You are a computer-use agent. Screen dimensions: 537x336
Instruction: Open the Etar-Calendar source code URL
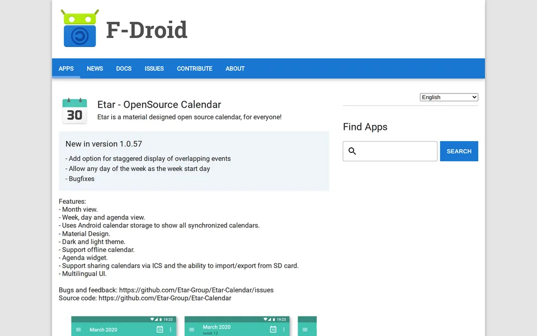(164, 298)
